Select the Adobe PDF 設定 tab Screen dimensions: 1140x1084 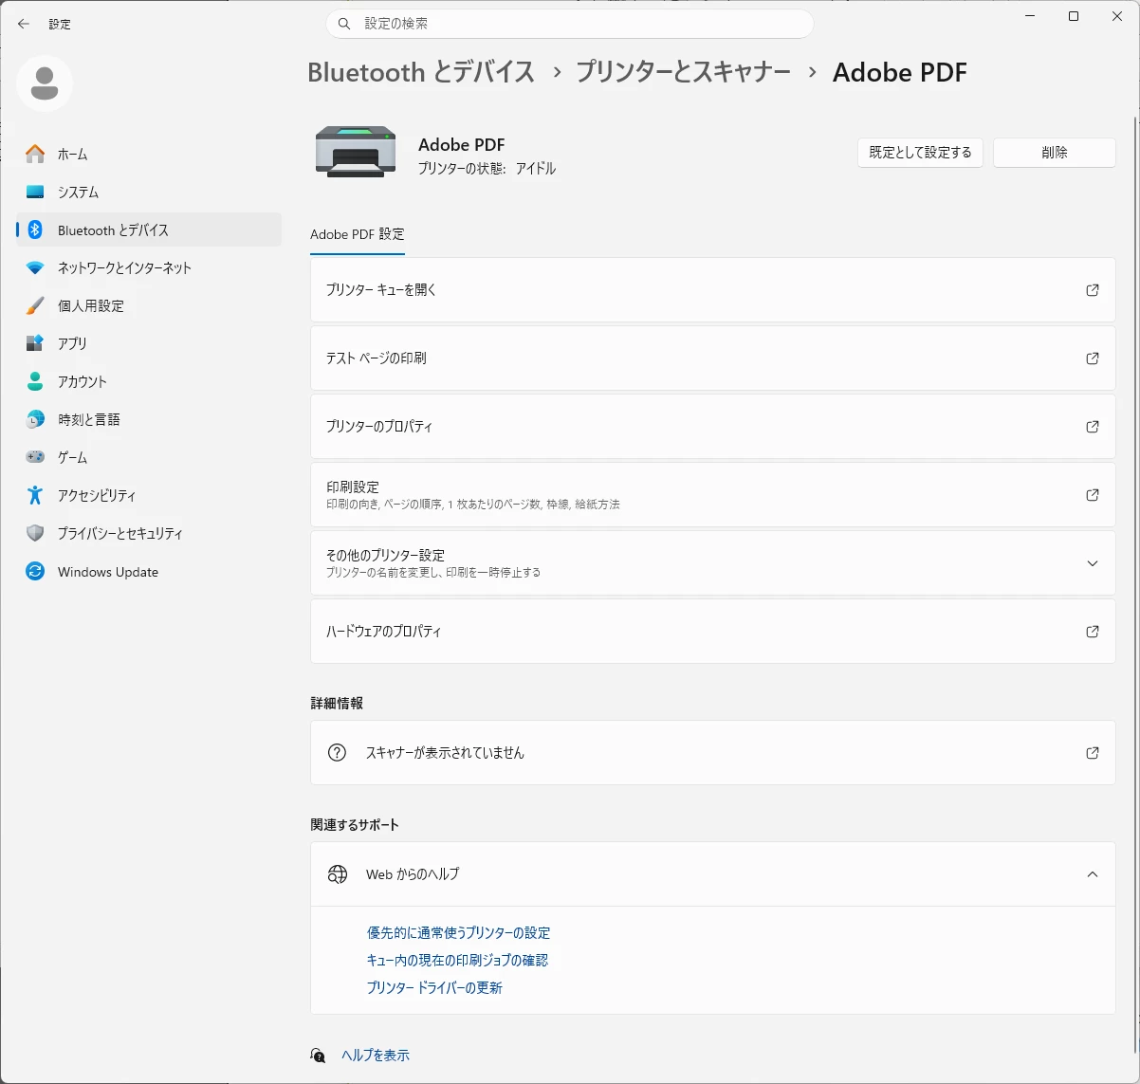click(x=358, y=234)
